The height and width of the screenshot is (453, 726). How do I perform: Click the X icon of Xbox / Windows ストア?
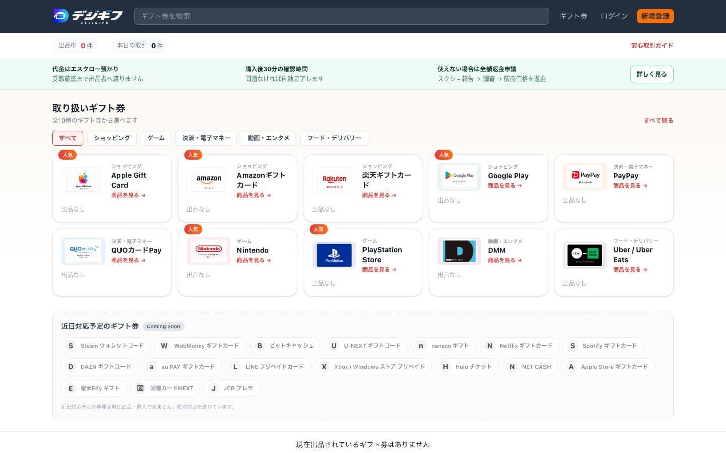click(x=324, y=367)
